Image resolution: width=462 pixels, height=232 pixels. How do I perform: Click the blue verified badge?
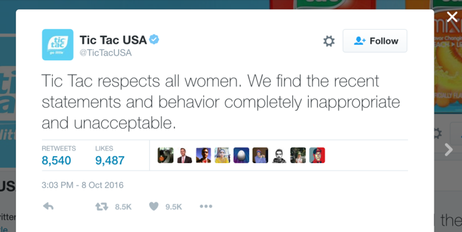pos(154,40)
